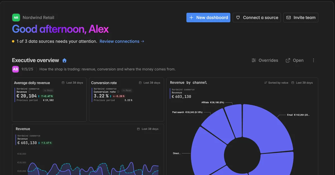Click the € 19,582 previous period value
This screenshot has height=175, width=335.
[48, 100]
